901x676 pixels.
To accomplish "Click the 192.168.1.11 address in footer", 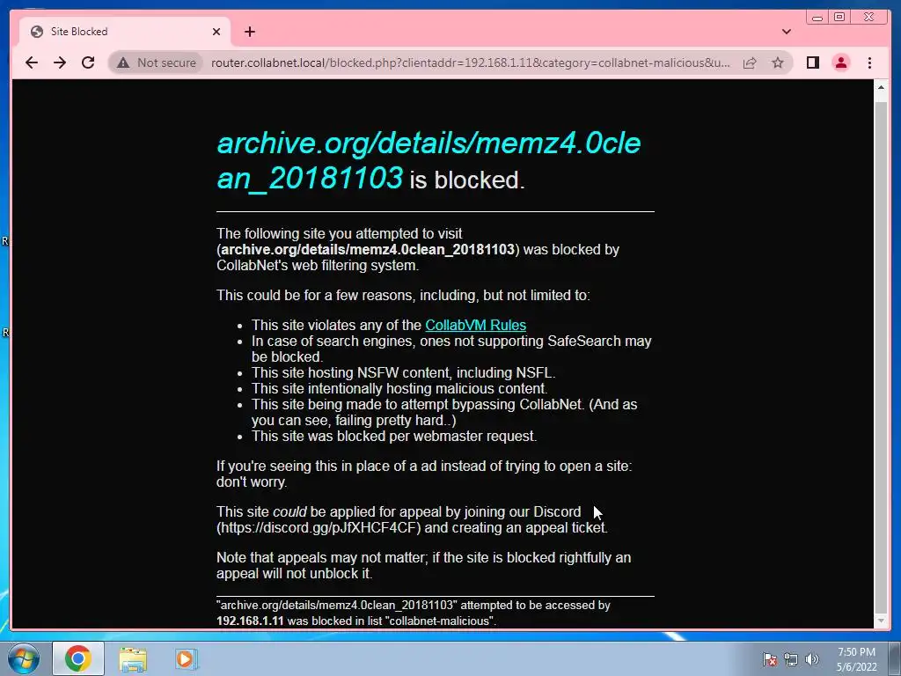I will 250,621.
